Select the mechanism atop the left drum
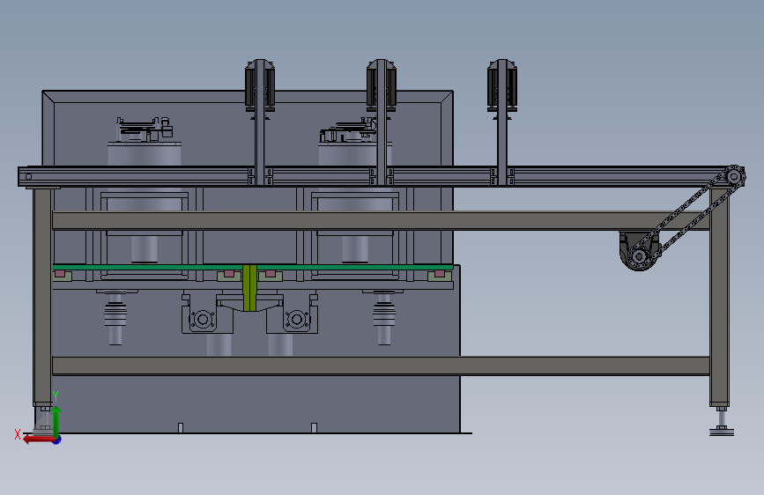 pos(145,129)
